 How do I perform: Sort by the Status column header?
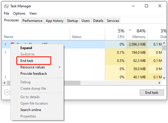87,34
